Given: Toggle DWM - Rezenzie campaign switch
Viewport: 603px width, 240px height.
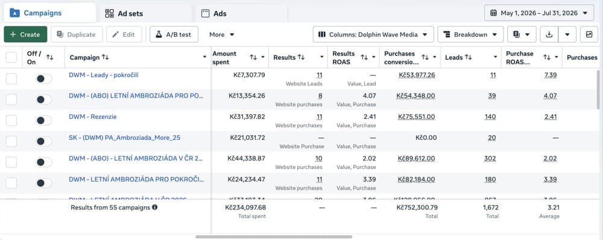Looking at the screenshot, I should point(44,121).
